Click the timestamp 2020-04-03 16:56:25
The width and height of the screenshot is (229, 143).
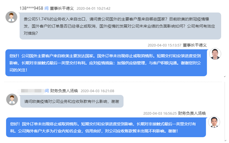160,113
